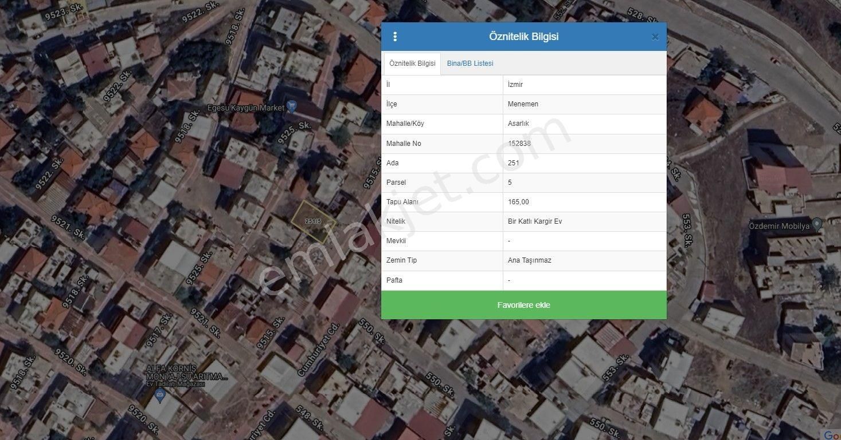The height and width of the screenshot is (440, 841).
Task: Click the Alfa Kornis store map pin
Action: click(161, 395)
